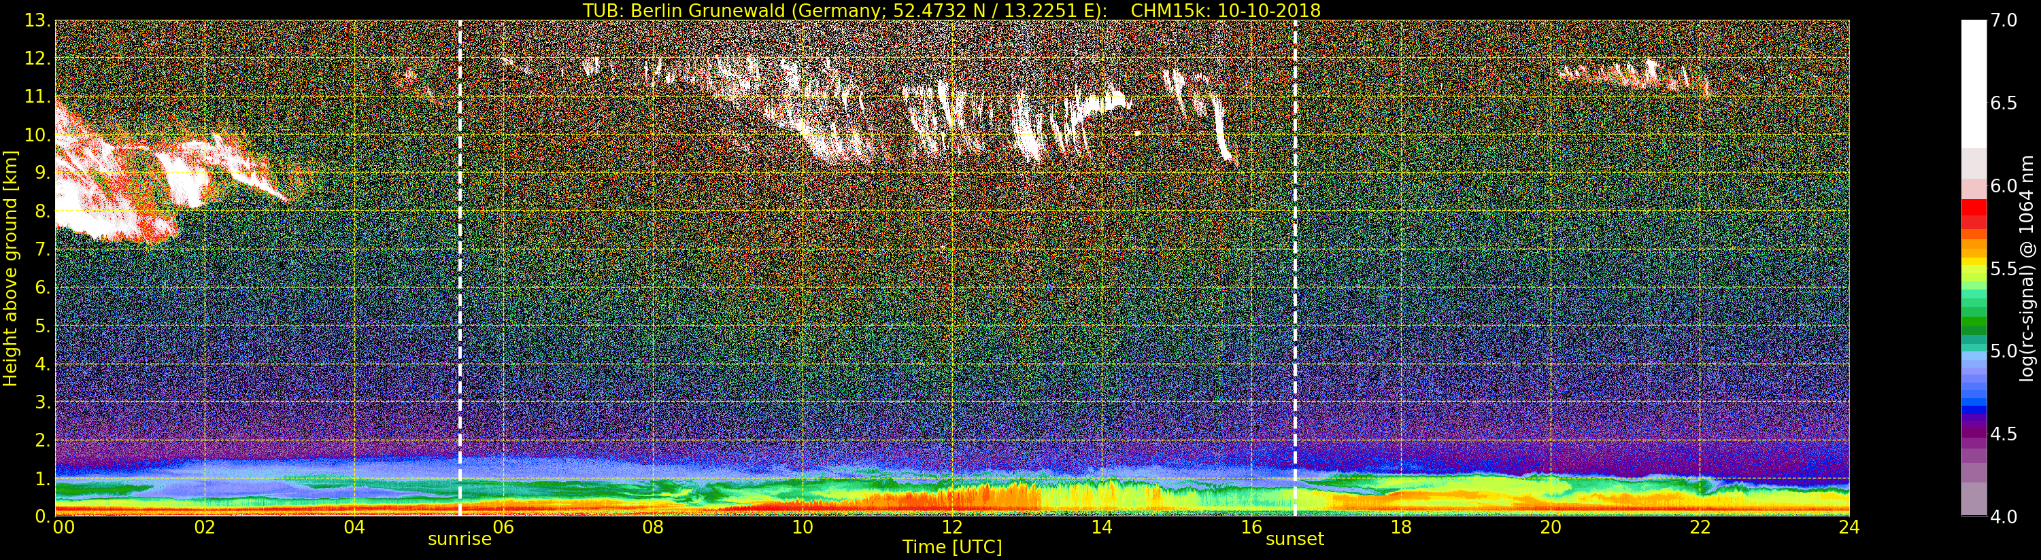
Task: Click the white top section of the colorbar
Action: pos(1974,80)
